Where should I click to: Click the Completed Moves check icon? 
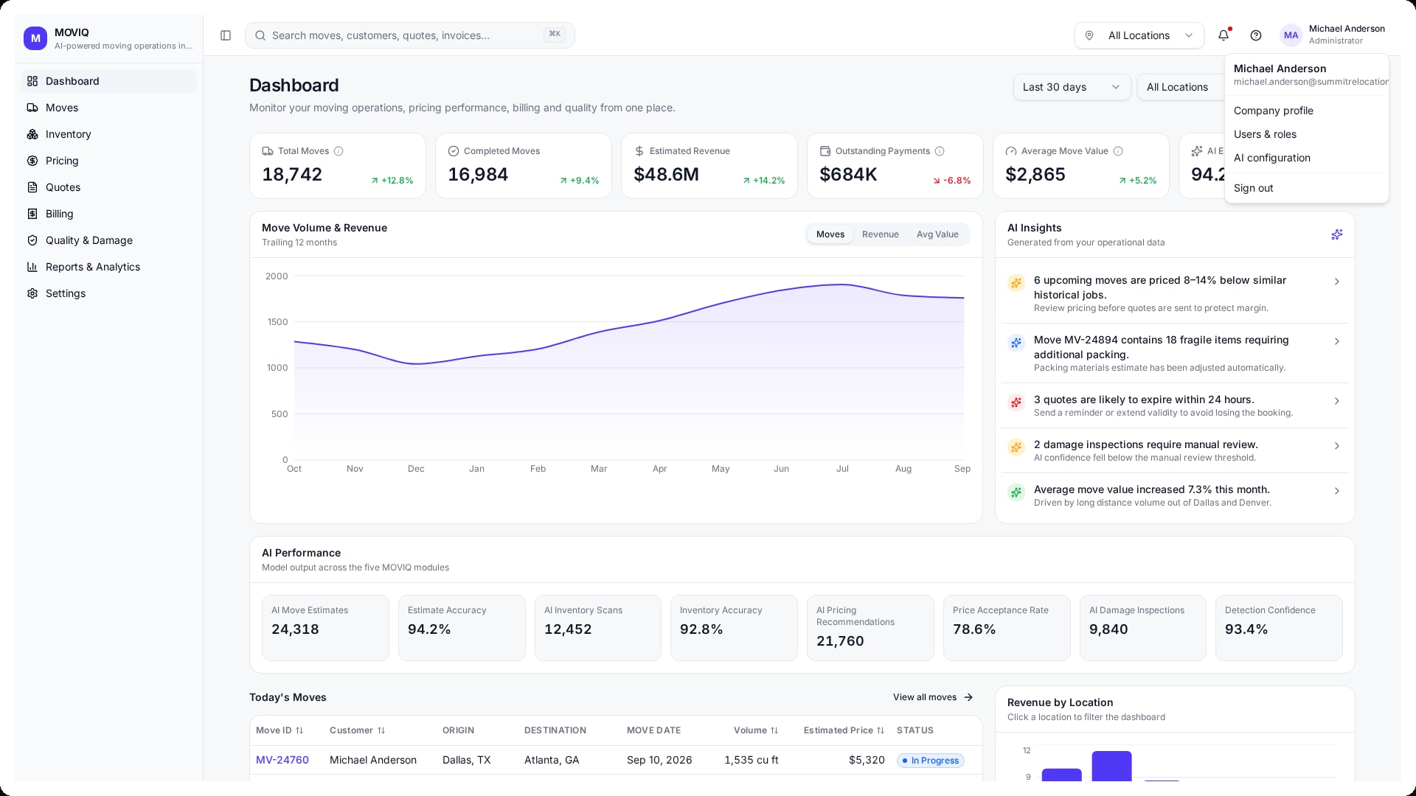click(x=454, y=151)
